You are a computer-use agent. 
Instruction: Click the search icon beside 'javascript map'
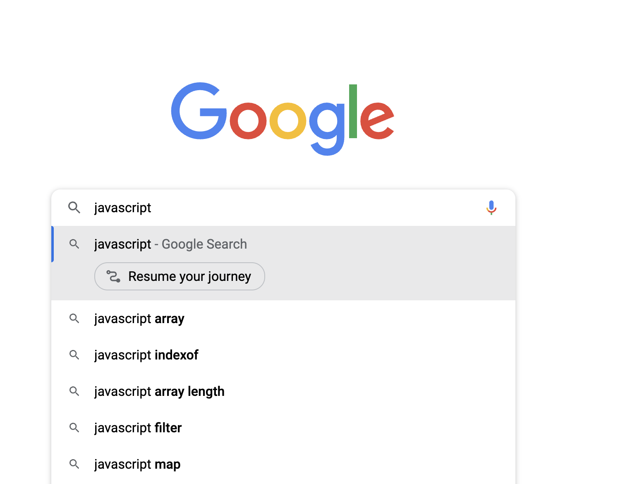[x=74, y=464]
